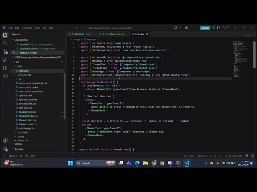The image size is (257, 192).
Task: Open the Extensions view
Action: point(5,68)
